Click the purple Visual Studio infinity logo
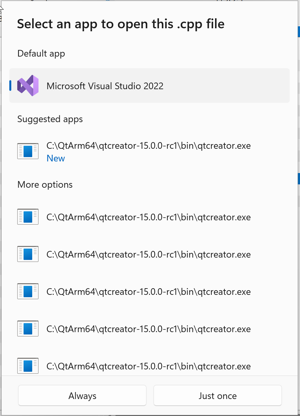The height and width of the screenshot is (416, 300). click(x=28, y=86)
